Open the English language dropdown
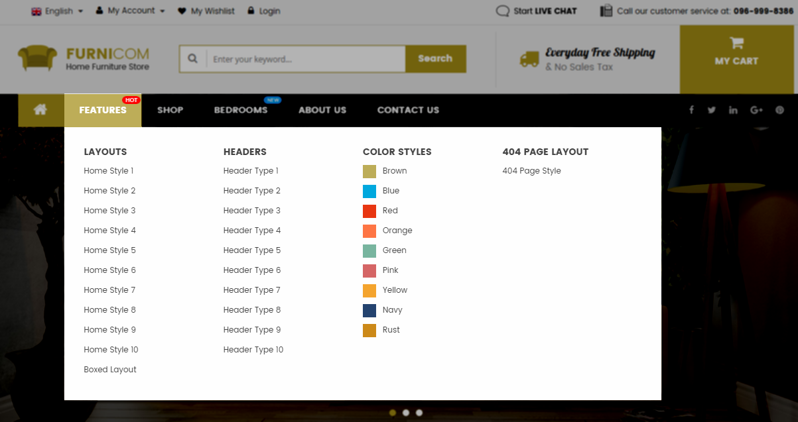The width and height of the screenshot is (798, 422). point(57,11)
